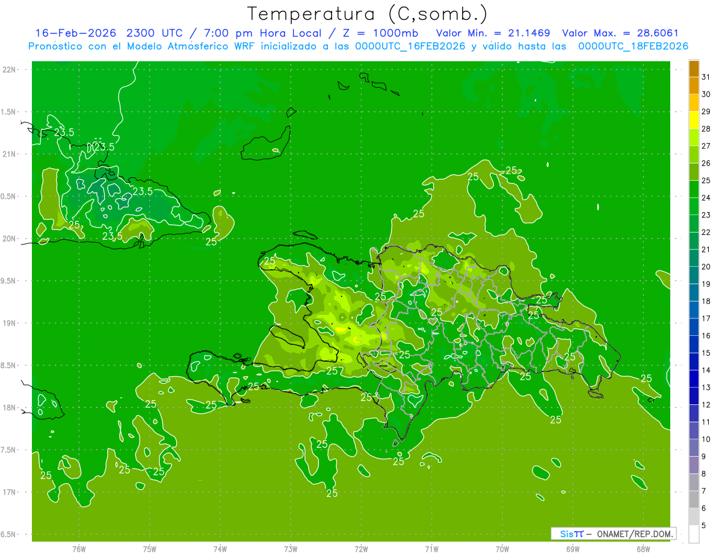Click the "Valor Max. = 28.6061" text
This screenshot has height=557, width=722.
tap(620, 33)
